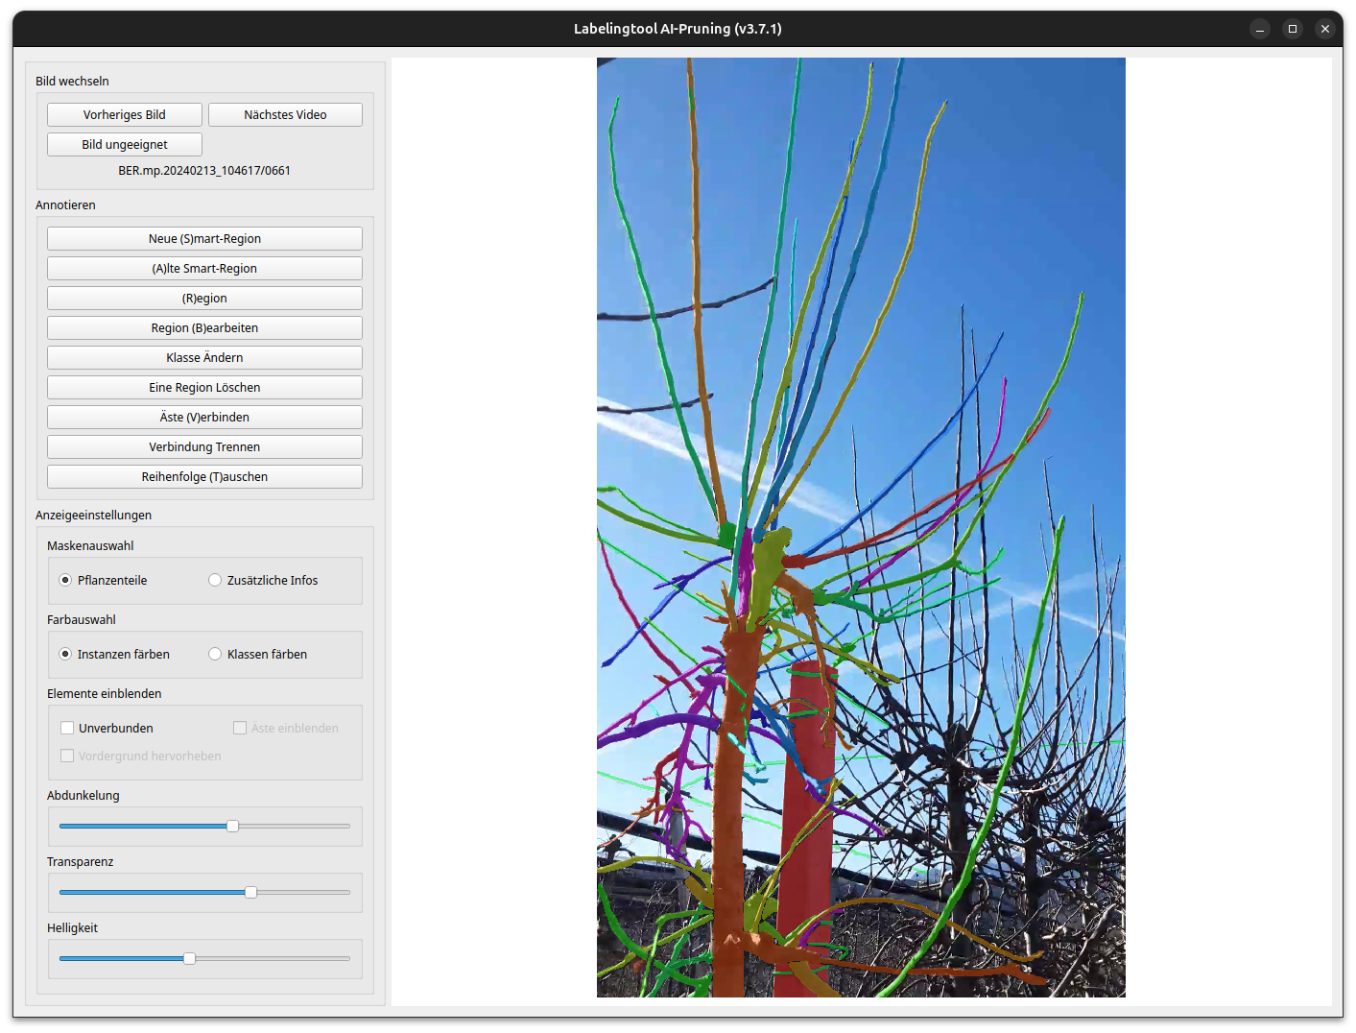The height and width of the screenshot is (1033, 1356).
Task: Click Klasse Ändern
Action: pos(204,358)
